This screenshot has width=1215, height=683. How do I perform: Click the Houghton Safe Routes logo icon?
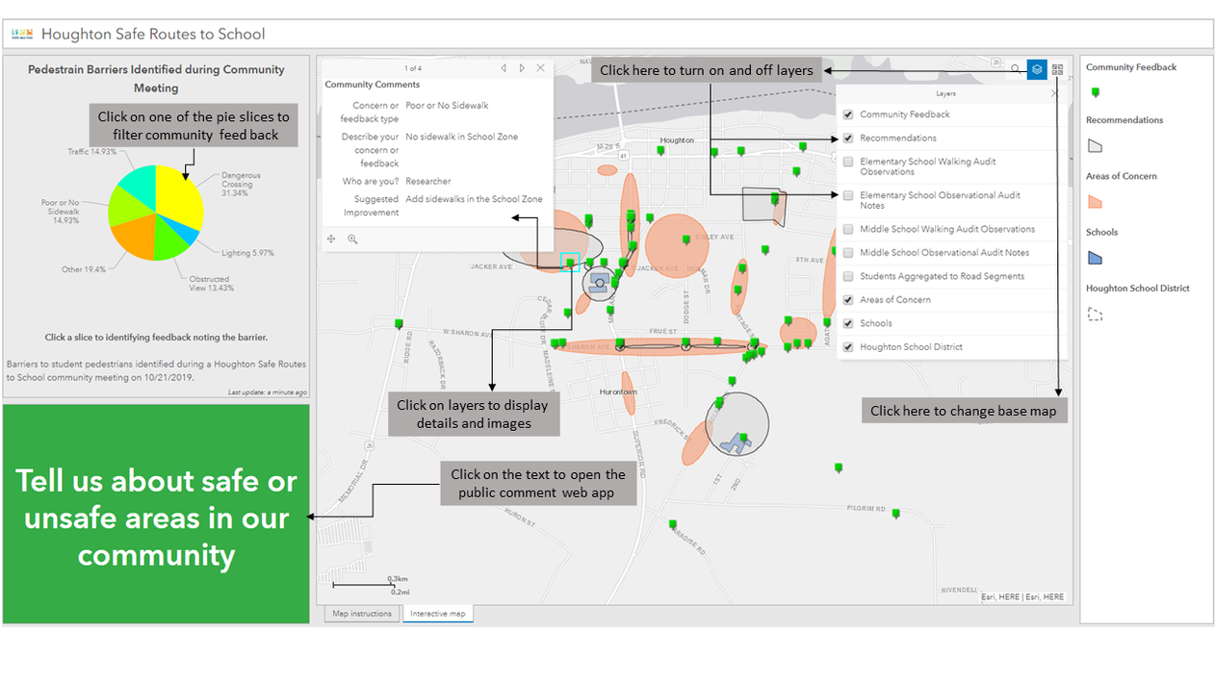click(x=21, y=35)
